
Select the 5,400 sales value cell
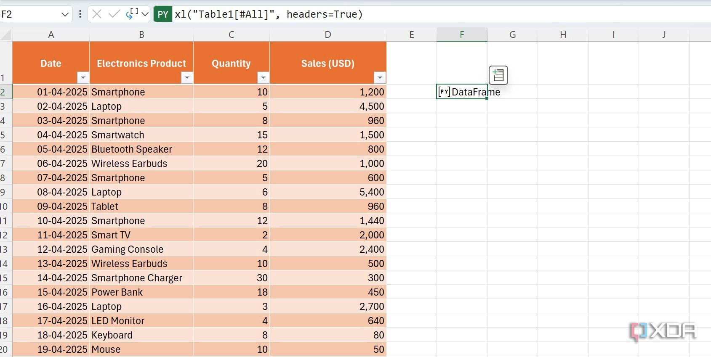coord(328,192)
